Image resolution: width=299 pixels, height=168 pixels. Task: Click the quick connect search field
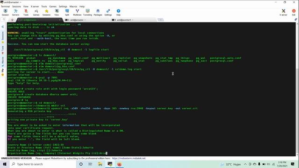4,20
